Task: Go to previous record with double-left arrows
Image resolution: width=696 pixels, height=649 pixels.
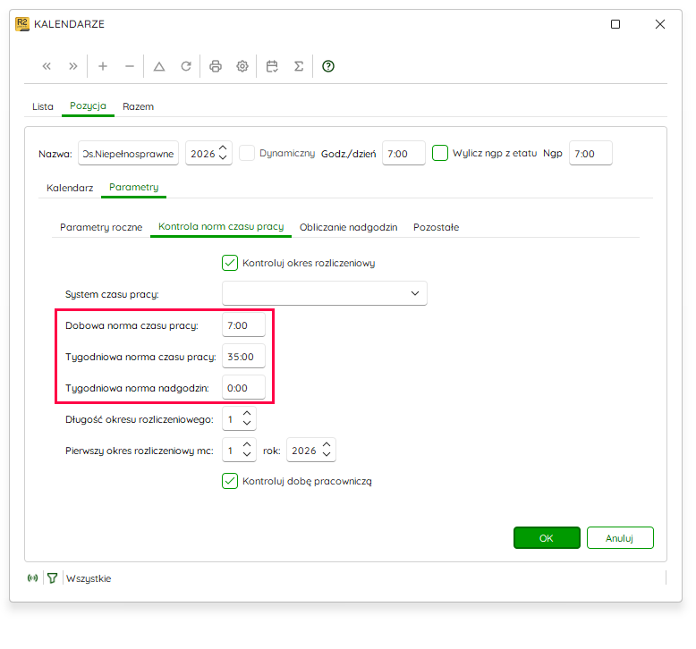Action: 47,66
